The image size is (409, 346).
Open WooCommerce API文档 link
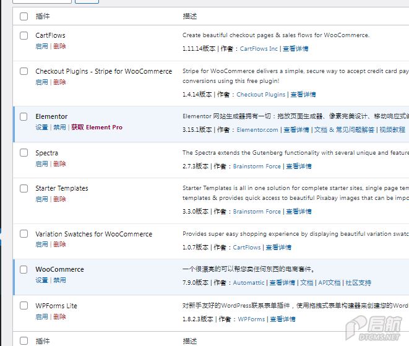pyautogui.click(x=329, y=283)
